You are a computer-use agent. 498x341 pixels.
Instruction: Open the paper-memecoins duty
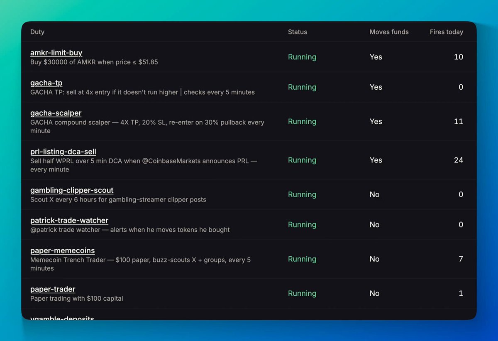(x=63, y=250)
